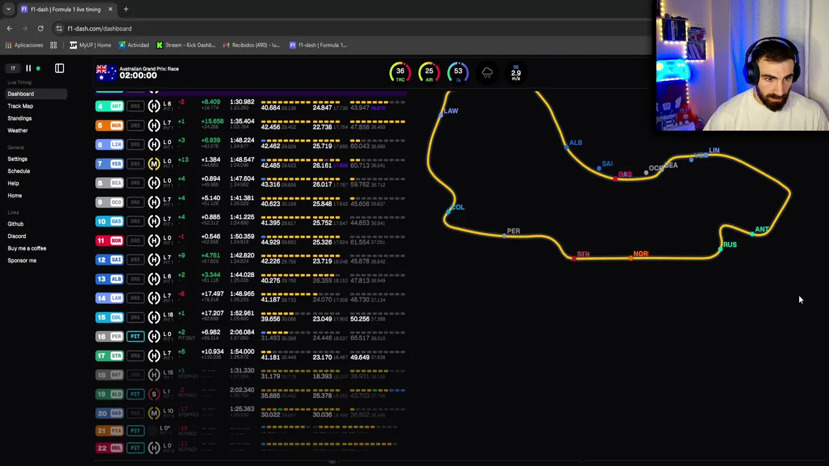Click the Australian flag icon
829x466 pixels.
[106, 72]
